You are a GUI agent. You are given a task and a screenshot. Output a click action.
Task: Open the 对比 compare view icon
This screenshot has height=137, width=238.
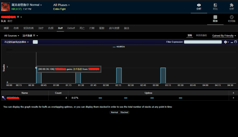(215, 7)
